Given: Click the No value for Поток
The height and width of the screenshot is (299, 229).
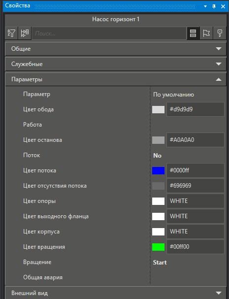Looking at the screenshot, I should coord(157,156).
